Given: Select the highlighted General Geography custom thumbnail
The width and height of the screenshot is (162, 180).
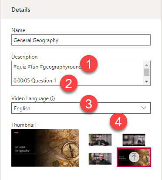Looking at the screenshot, I should coord(134,157).
